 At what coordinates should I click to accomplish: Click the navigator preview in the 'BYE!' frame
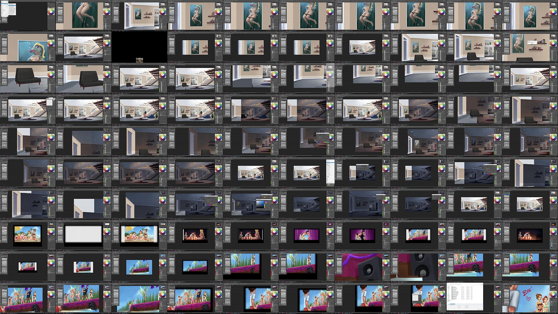pyautogui.click(x=553, y=287)
